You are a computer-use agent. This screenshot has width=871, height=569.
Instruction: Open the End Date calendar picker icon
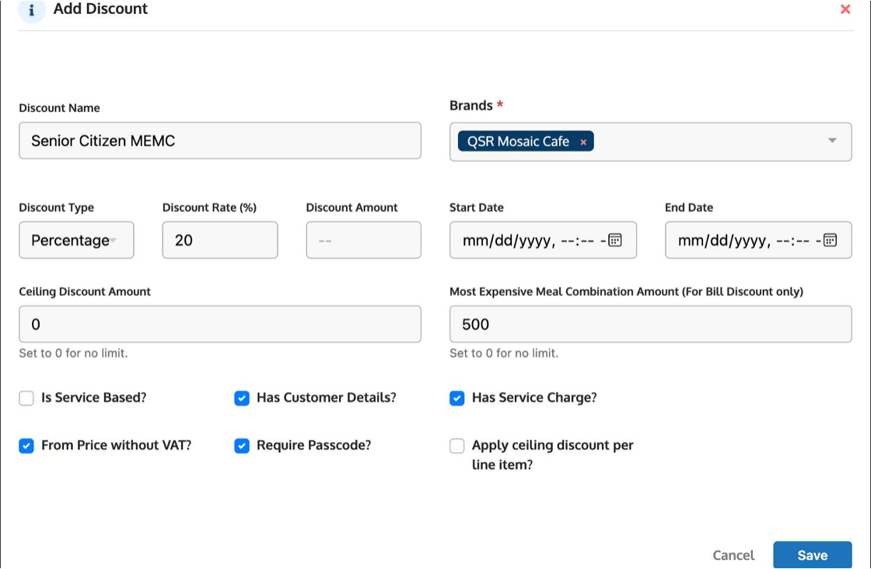pos(830,240)
